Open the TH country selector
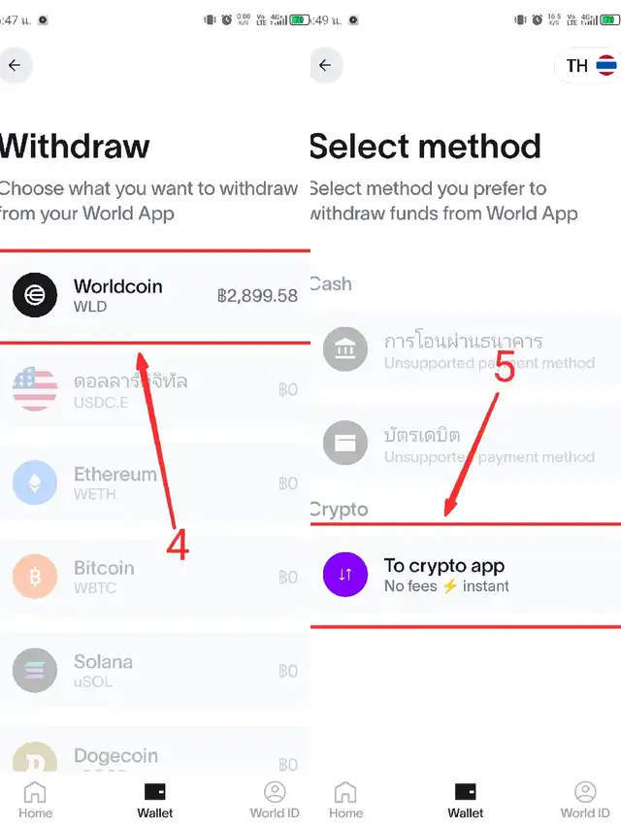This screenshot has width=621, height=828. 590,66
